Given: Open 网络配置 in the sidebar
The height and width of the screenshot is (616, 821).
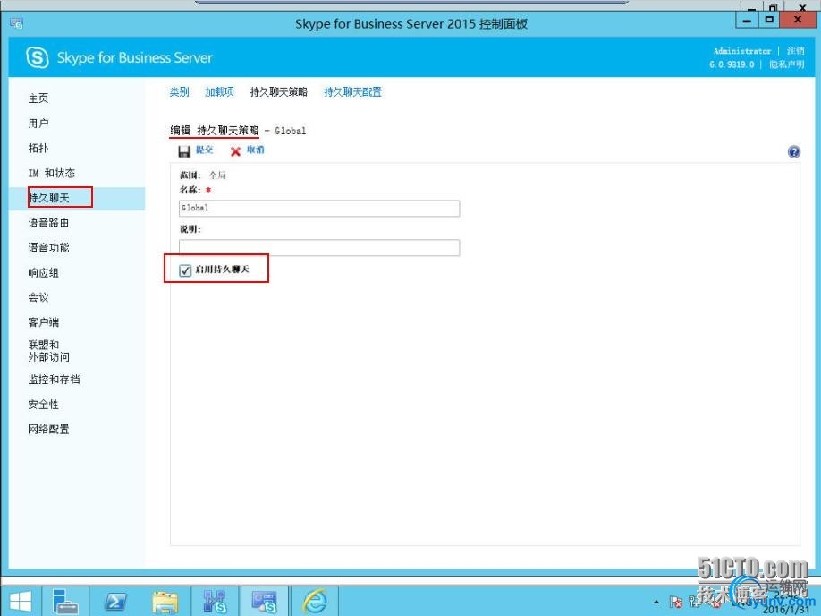Looking at the screenshot, I should (x=48, y=430).
